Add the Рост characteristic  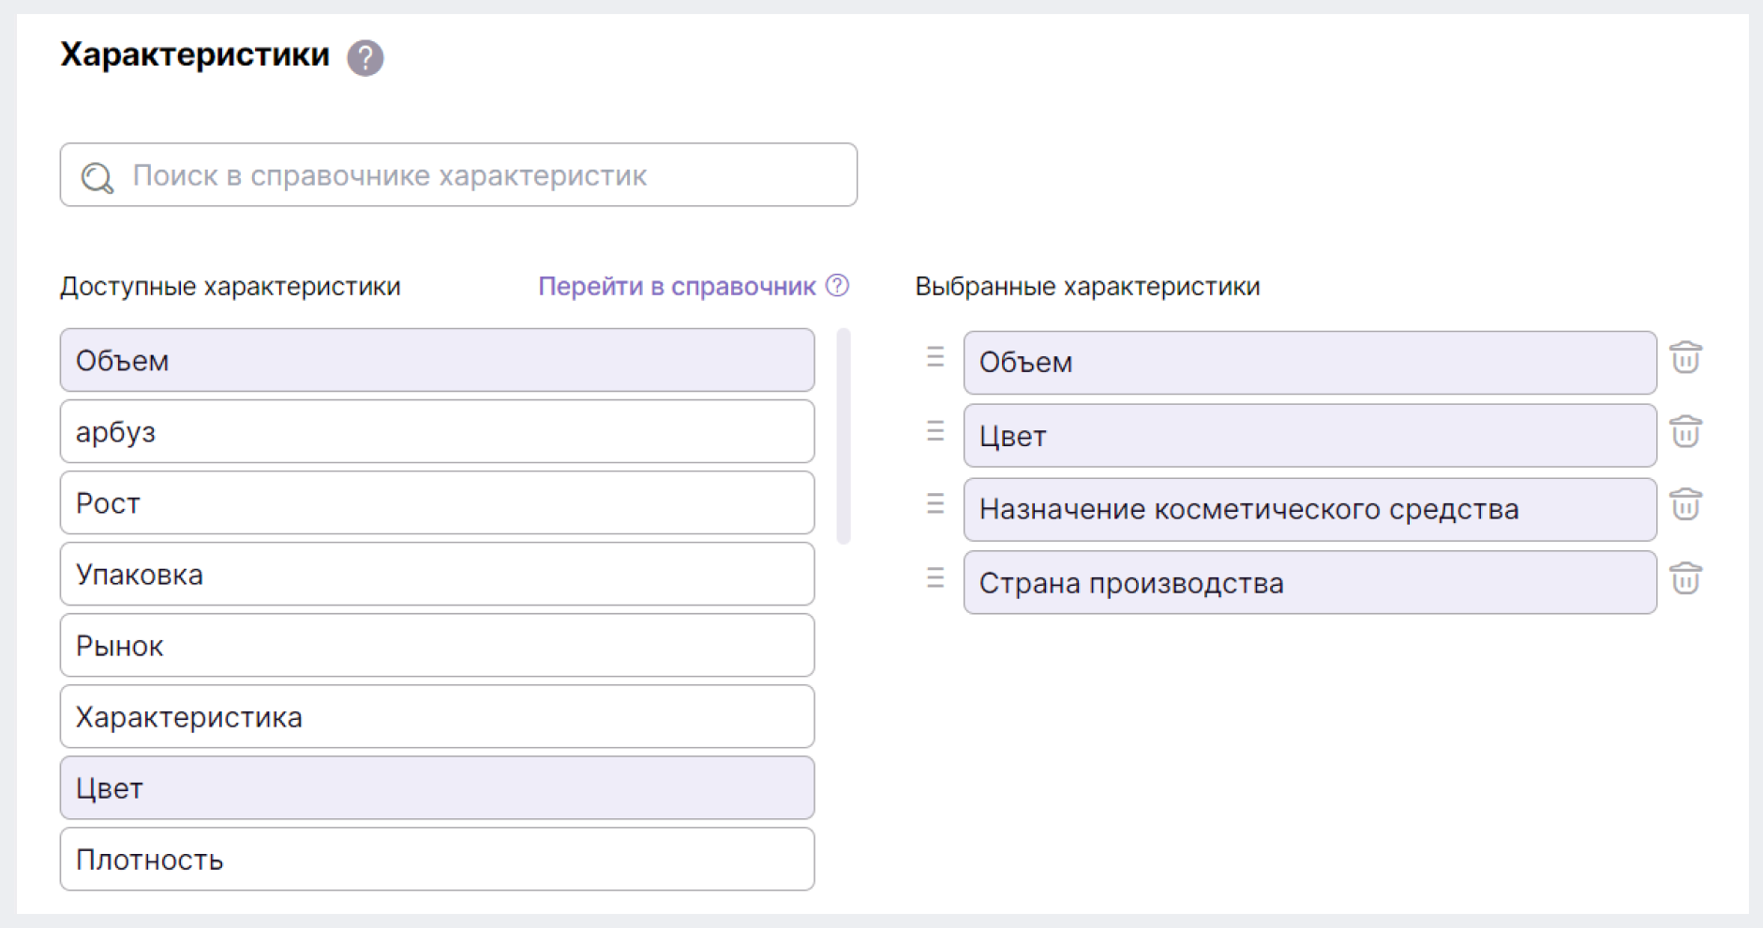437,502
